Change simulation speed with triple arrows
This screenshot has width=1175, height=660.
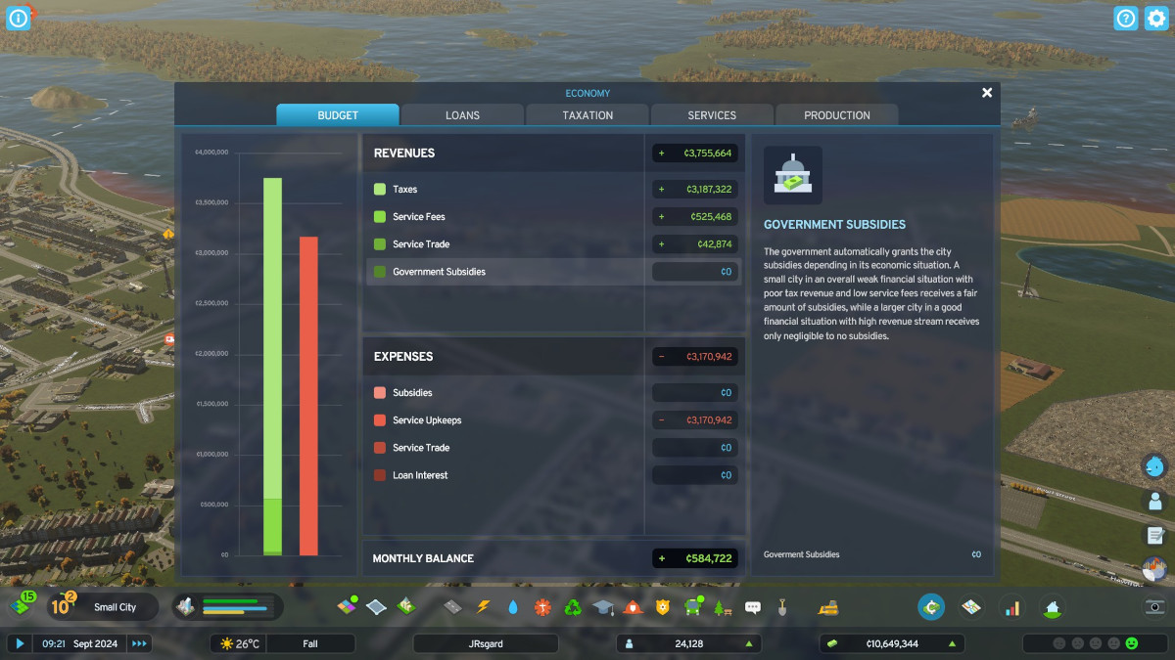click(140, 643)
